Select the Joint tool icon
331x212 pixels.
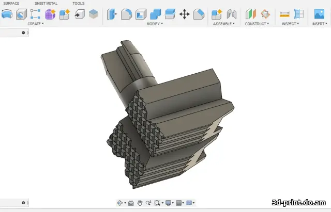[231, 14]
